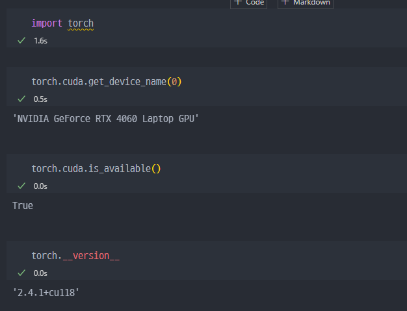Click the 1.6s execution time label

40,40
